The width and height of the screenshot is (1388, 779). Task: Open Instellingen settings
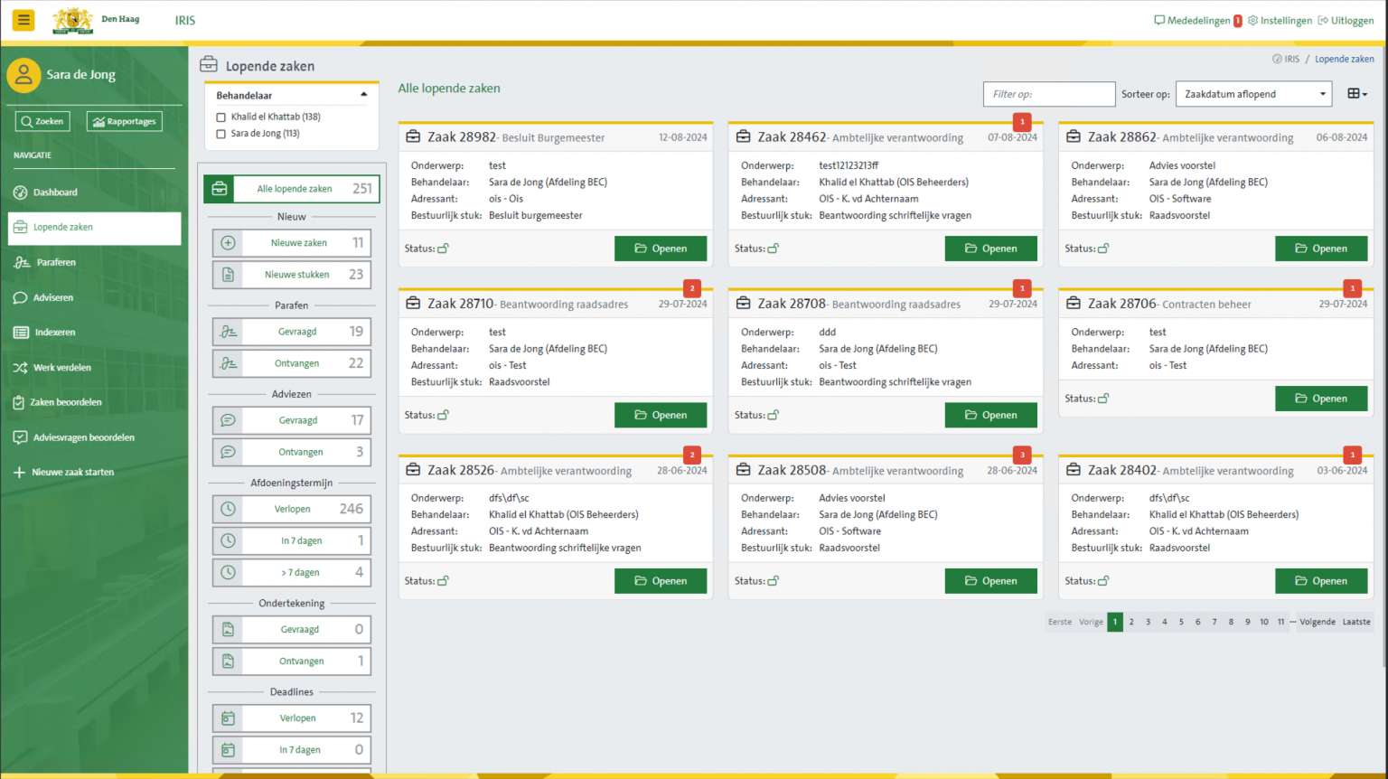(1280, 21)
